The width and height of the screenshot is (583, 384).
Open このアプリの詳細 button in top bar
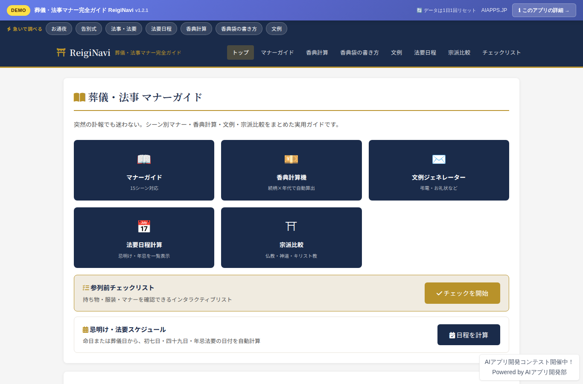point(544,10)
